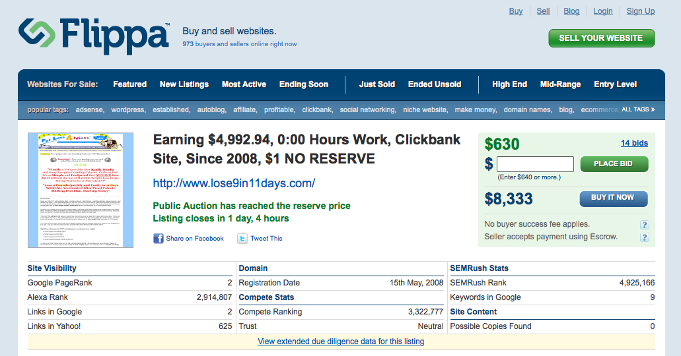Focus the bid amount input field
Image resolution: width=681 pixels, height=356 pixels.
(x=535, y=164)
